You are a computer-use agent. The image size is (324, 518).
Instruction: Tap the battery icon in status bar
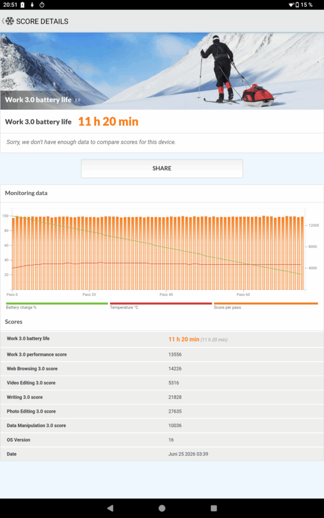coord(297,5)
